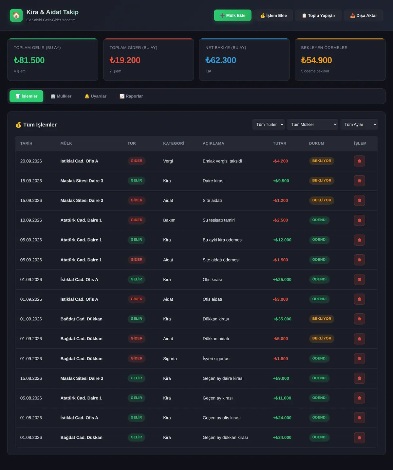Click the GİDER badge for İşyeri sigortası

[137, 358]
